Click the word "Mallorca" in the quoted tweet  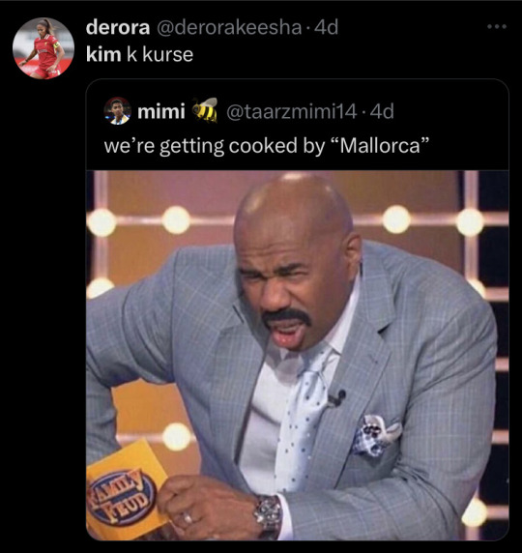tap(380, 146)
